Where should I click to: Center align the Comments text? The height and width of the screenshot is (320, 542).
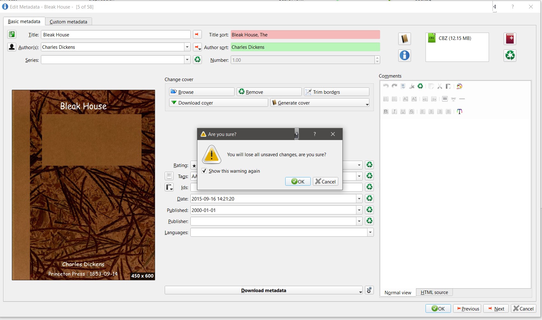tap(431, 112)
